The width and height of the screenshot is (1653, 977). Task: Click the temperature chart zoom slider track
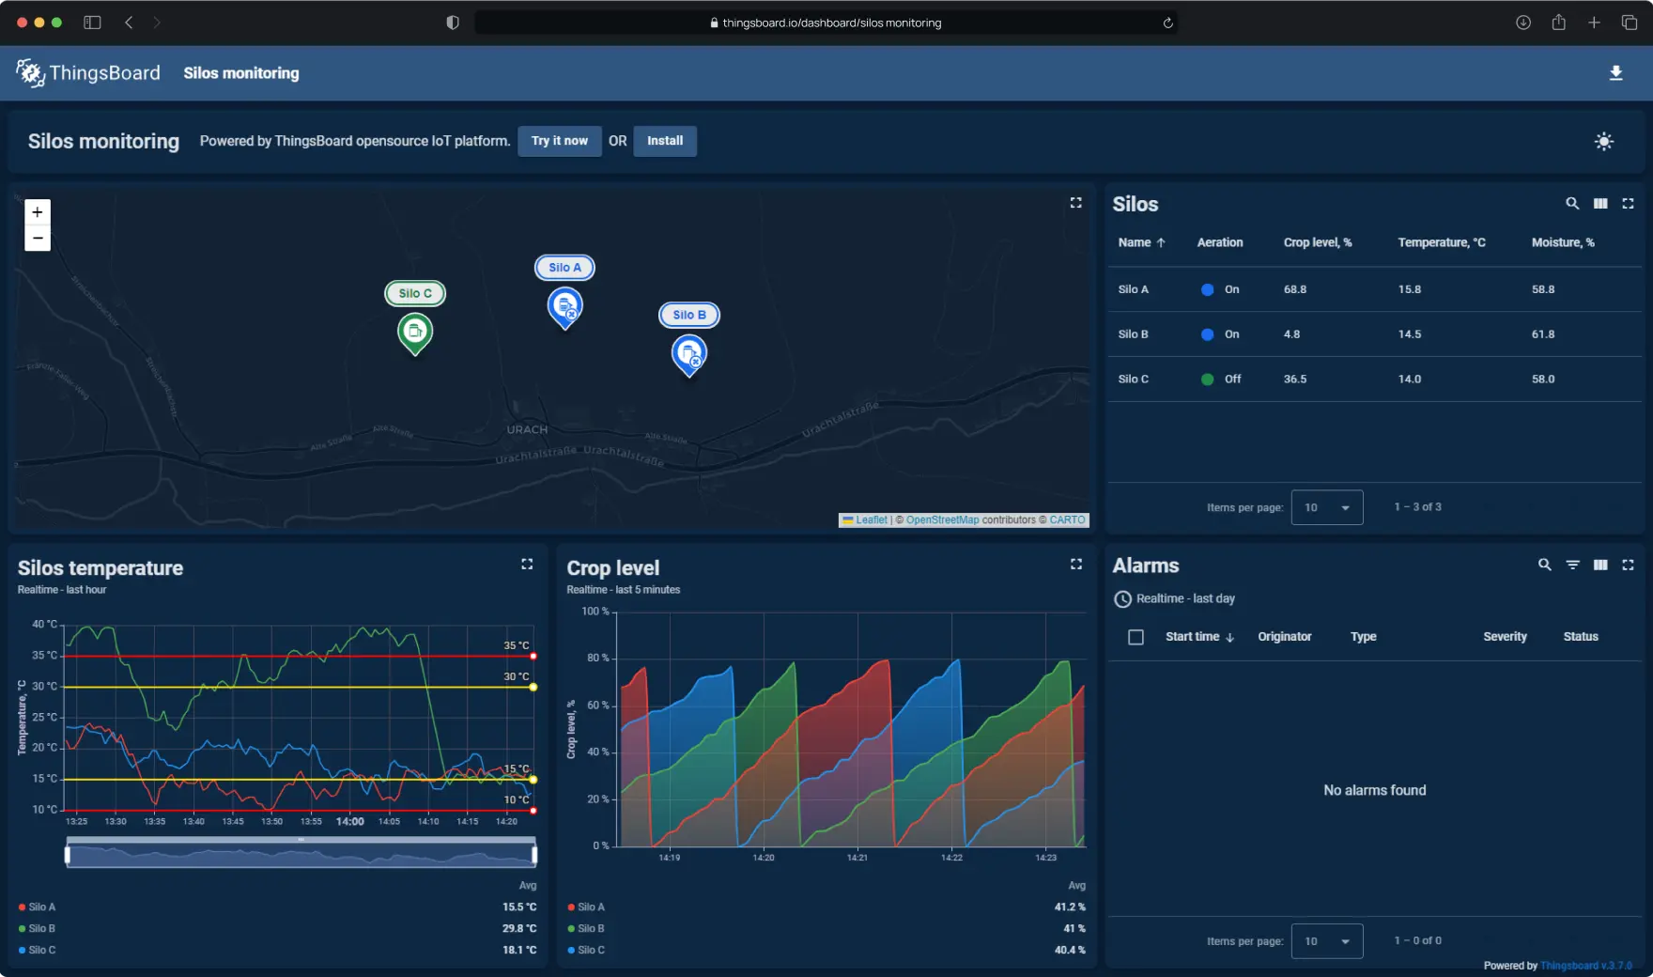[301, 855]
